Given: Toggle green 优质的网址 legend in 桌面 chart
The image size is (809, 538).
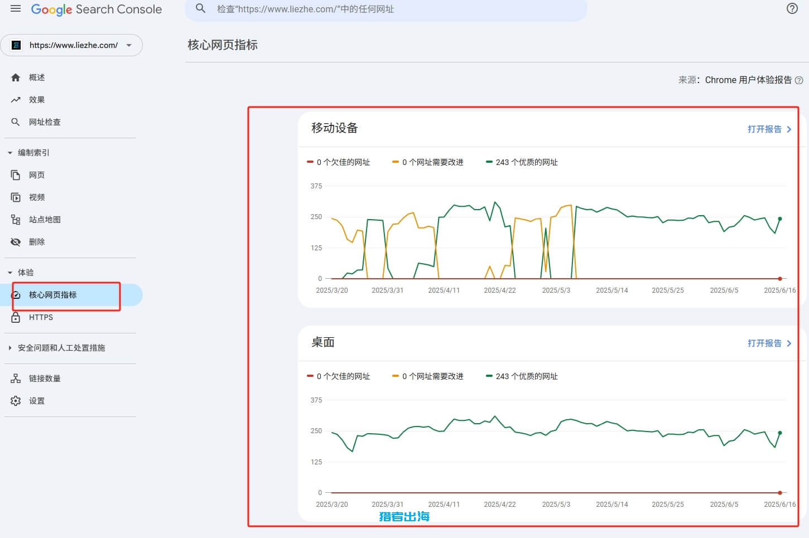Looking at the screenshot, I should (x=522, y=376).
